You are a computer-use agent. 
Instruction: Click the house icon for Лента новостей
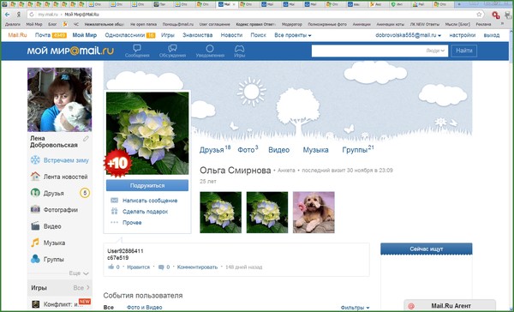tap(35, 177)
